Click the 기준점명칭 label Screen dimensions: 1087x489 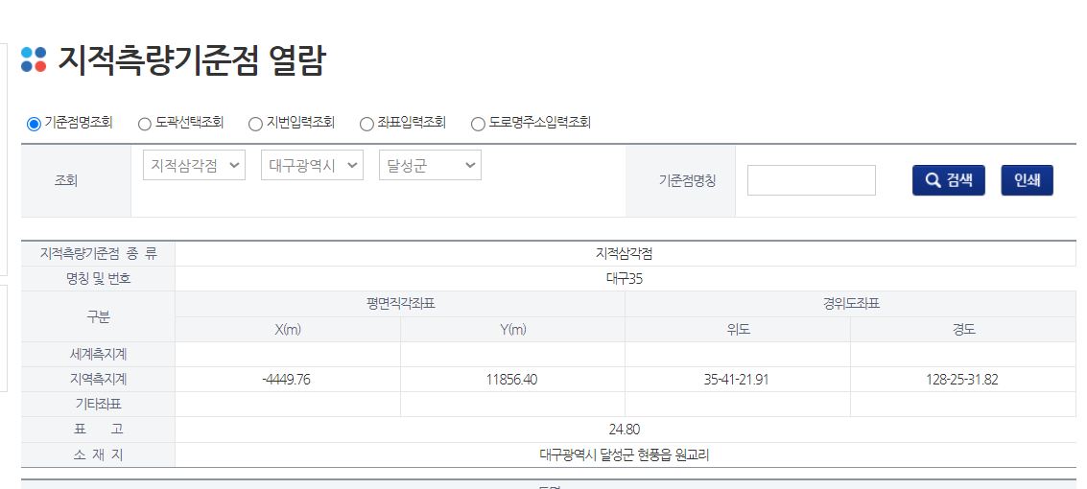pos(687,181)
